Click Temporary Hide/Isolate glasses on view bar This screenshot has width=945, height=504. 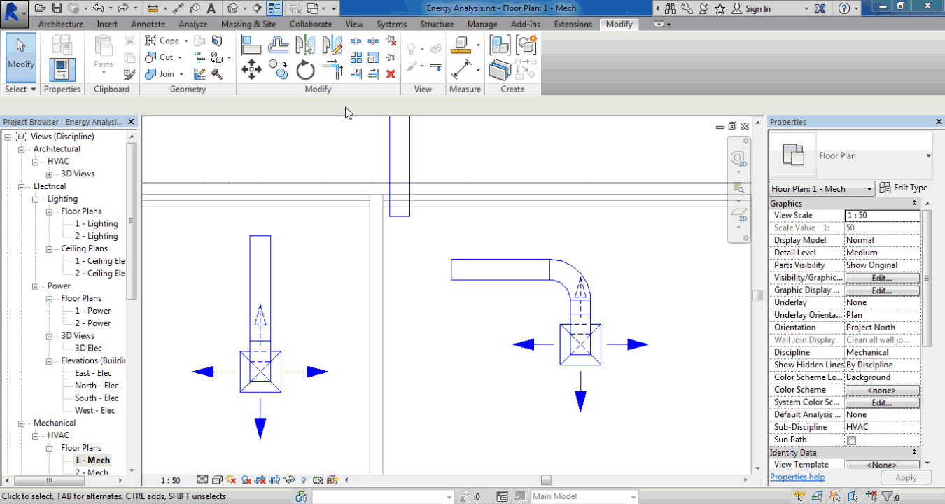point(289,480)
